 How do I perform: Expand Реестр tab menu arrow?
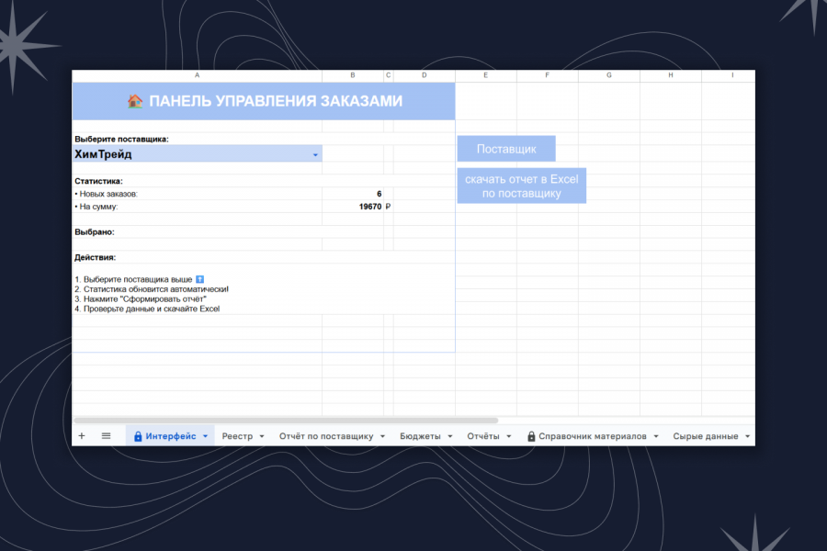tap(262, 436)
